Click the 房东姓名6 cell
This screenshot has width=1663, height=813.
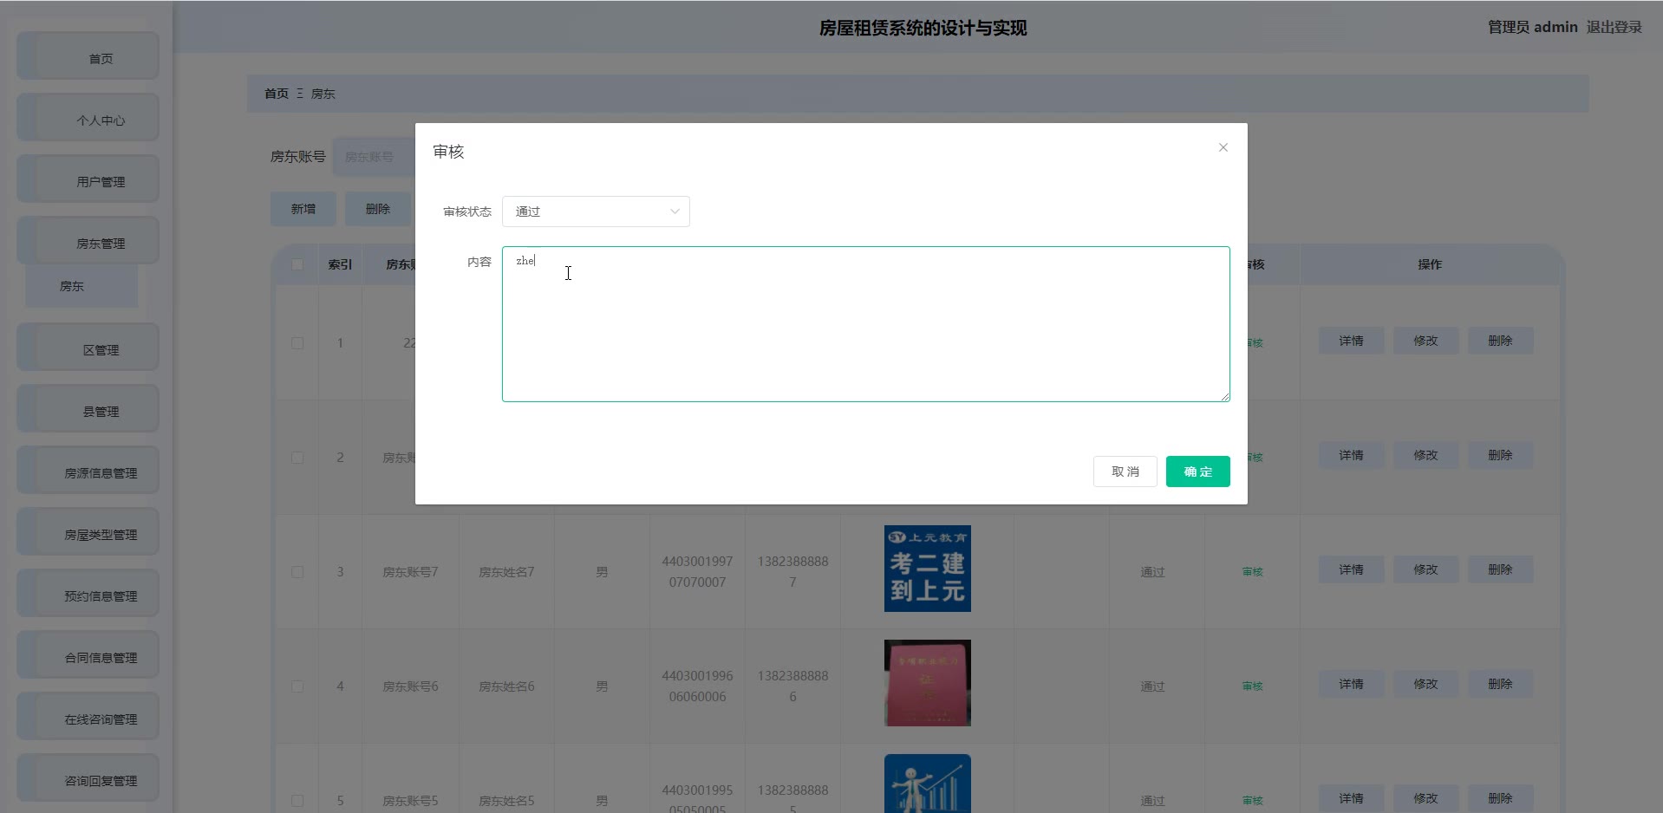(506, 686)
